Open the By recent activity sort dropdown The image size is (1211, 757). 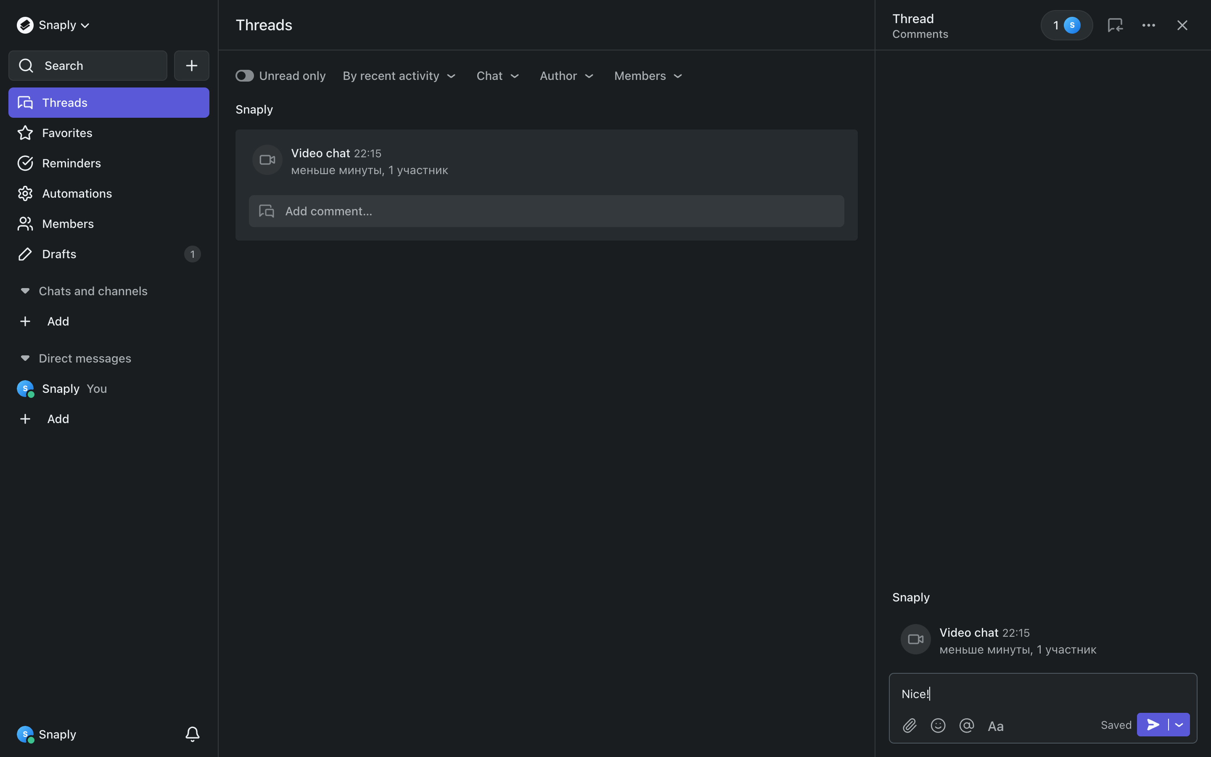(x=399, y=76)
